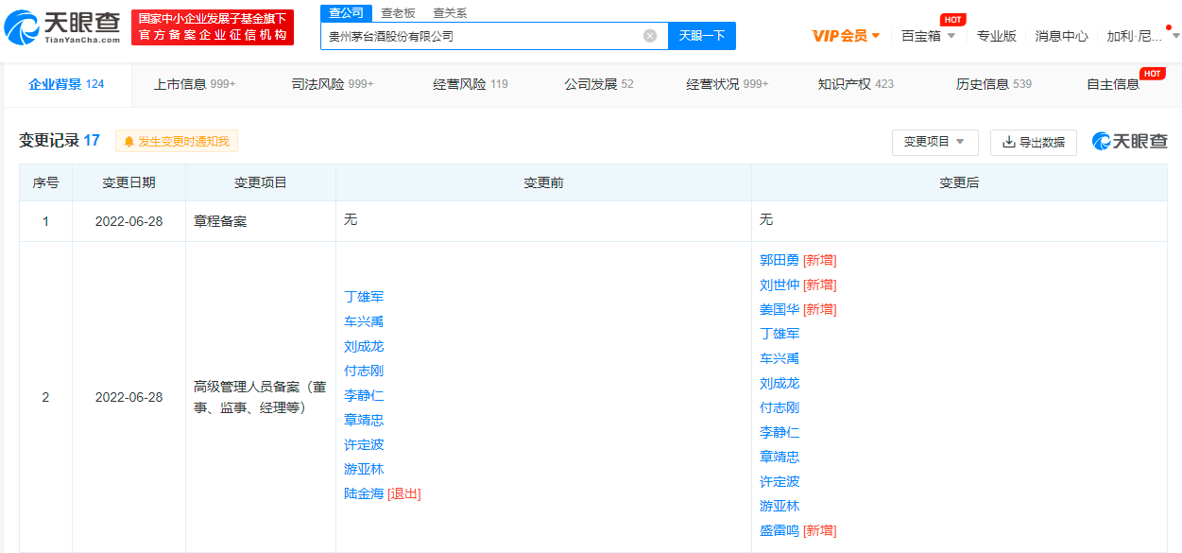The image size is (1182, 553).
Task: Open the 专业版 link
Action: click(997, 36)
